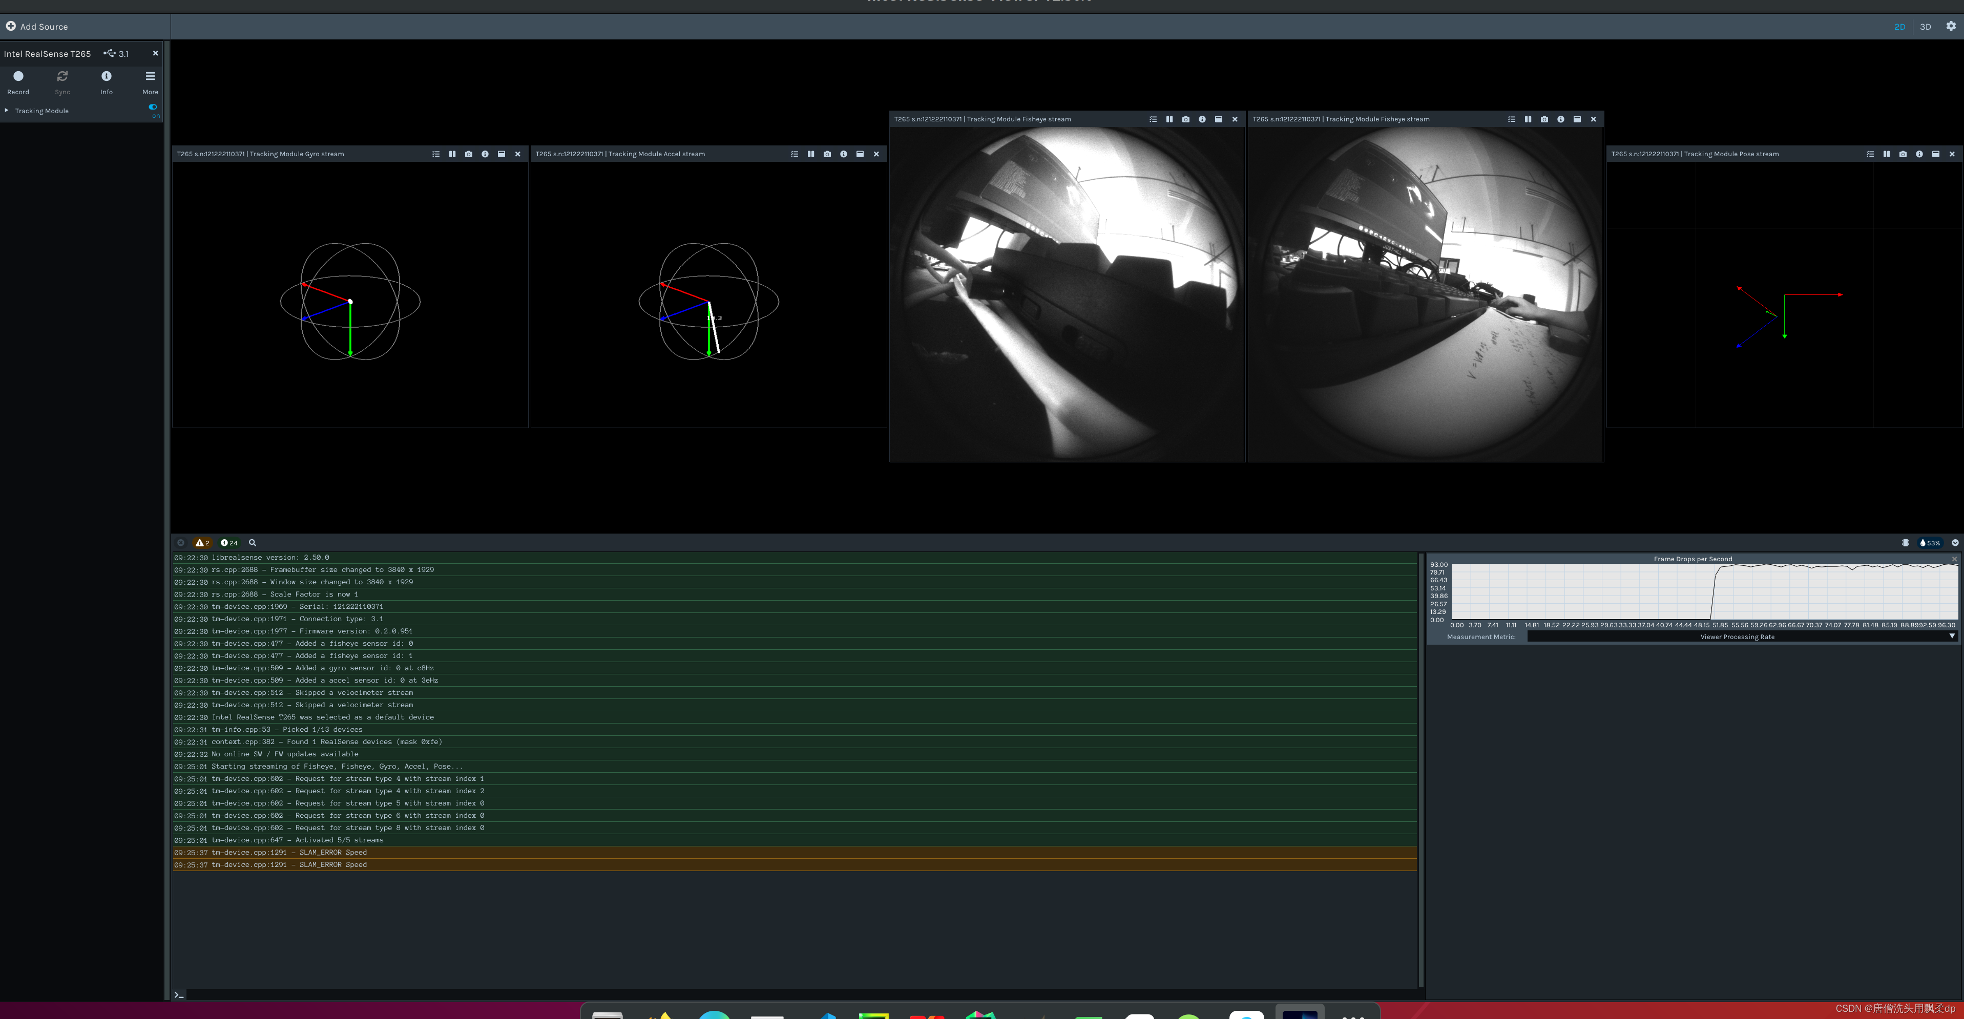Toggle info messages filter showing 24
This screenshot has width=1964, height=1019.
click(229, 543)
